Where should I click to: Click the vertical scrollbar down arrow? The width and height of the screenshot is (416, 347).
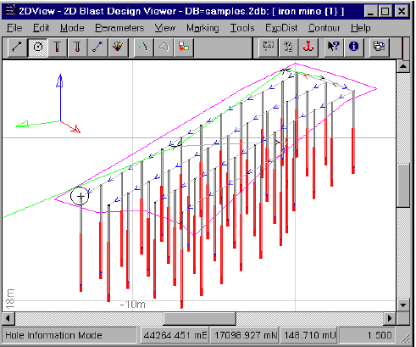coord(403,305)
